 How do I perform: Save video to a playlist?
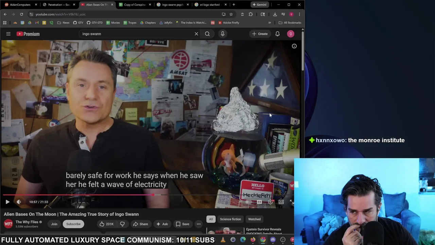[182, 224]
